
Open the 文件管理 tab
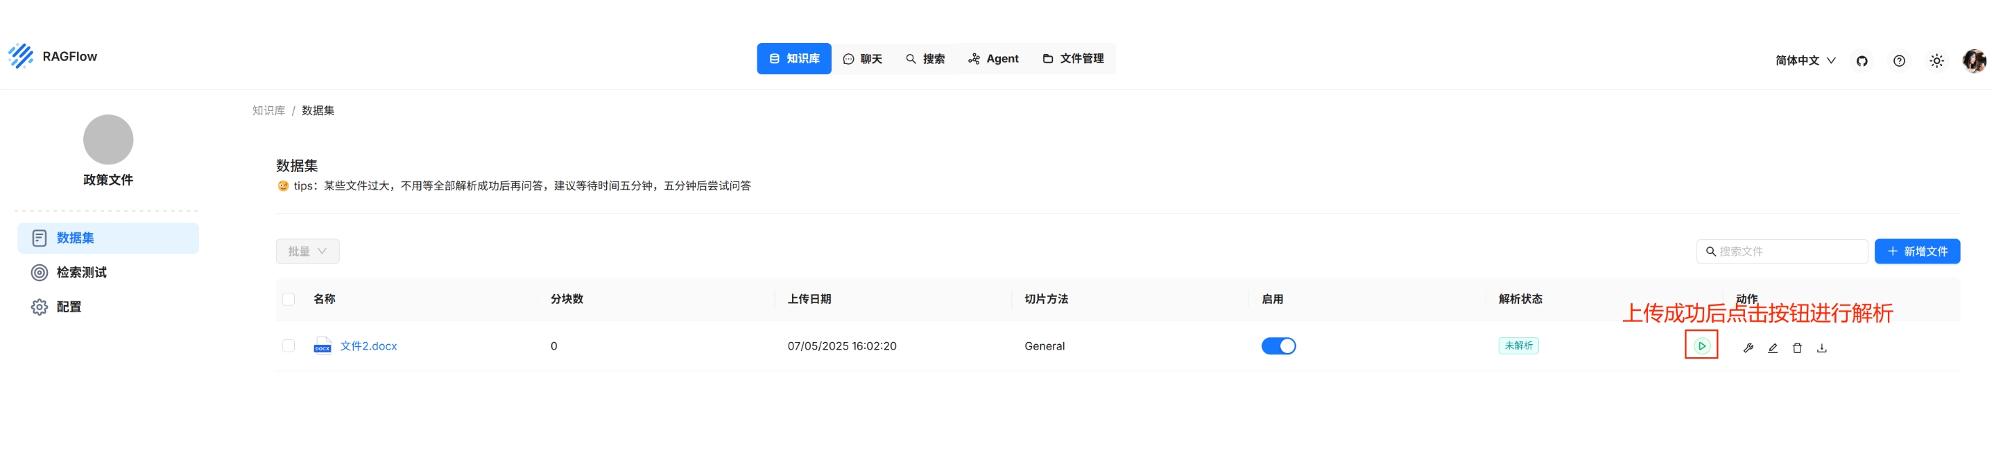click(1073, 59)
